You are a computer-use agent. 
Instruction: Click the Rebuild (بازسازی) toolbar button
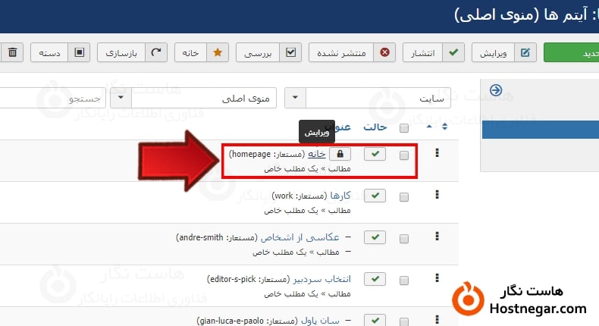click(x=131, y=53)
